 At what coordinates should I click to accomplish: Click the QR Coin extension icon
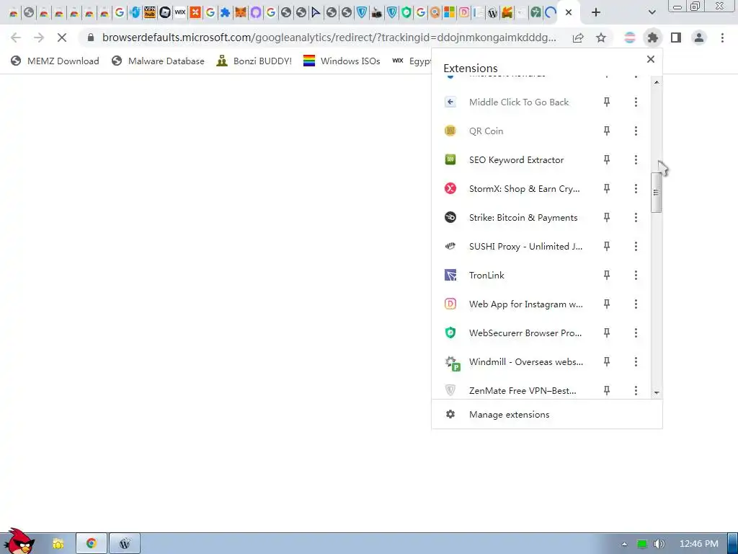click(x=450, y=131)
